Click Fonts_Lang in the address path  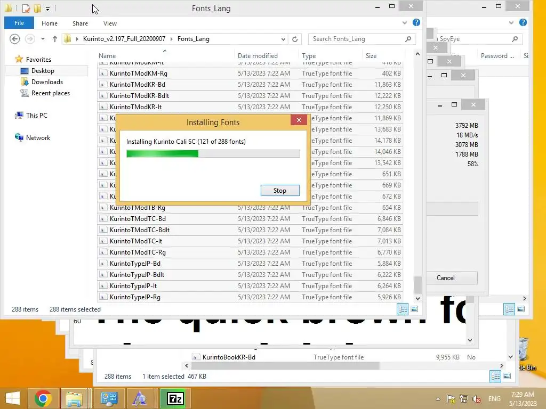click(x=193, y=38)
